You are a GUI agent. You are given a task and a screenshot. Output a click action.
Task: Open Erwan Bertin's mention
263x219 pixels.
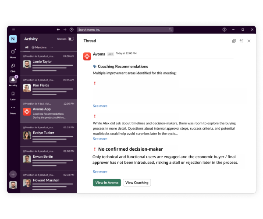pyautogui.click(x=49, y=159)
